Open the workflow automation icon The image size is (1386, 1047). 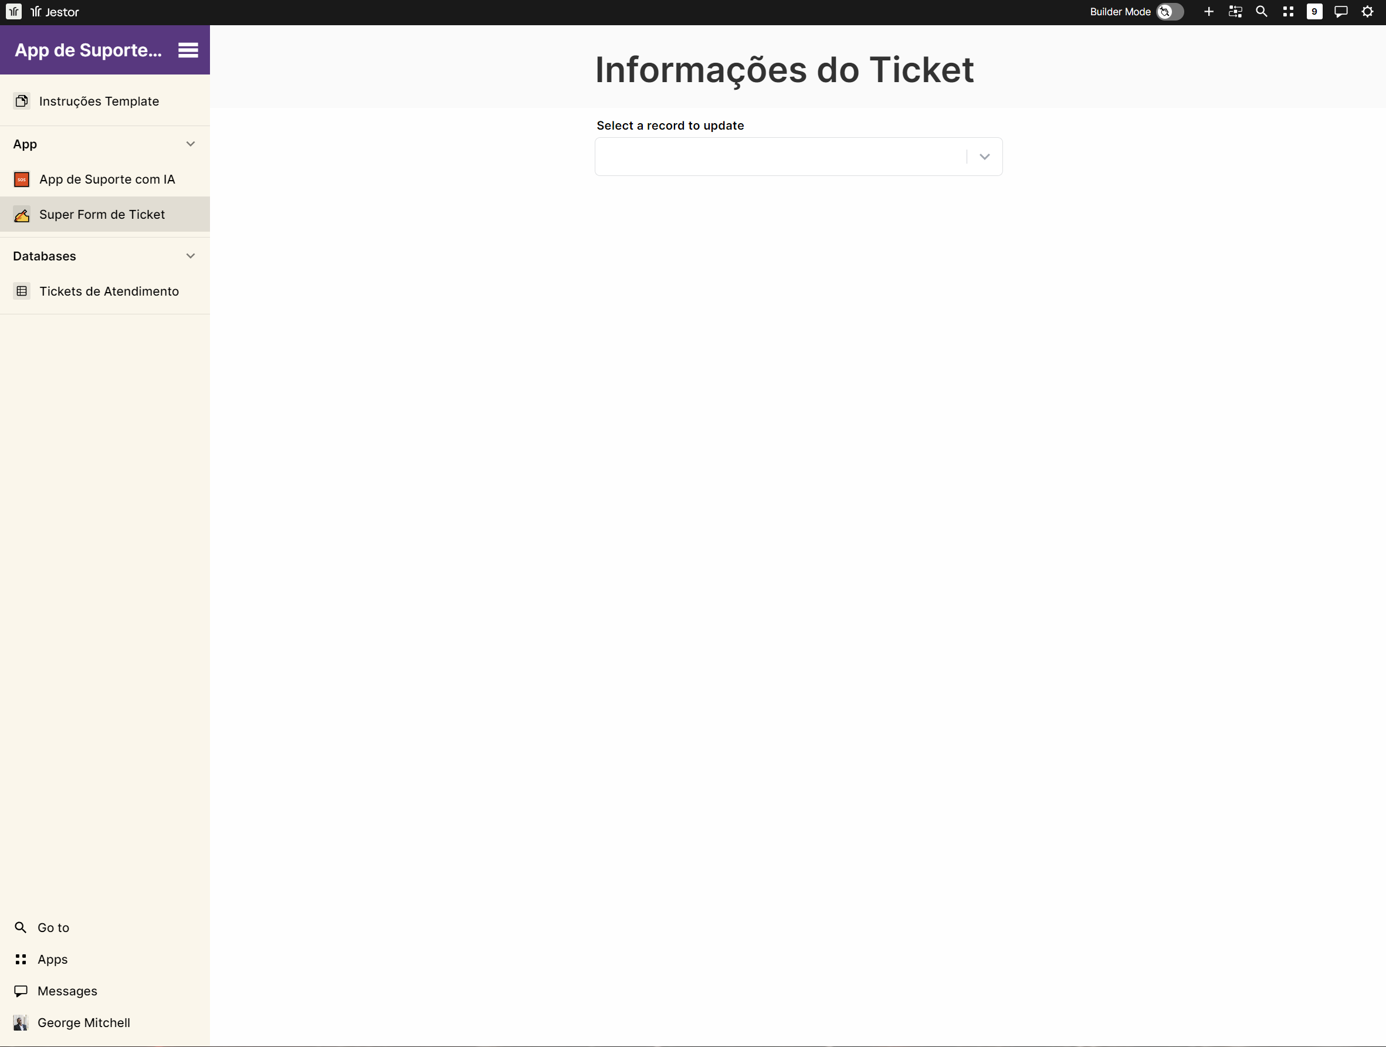click(1235, 12)
